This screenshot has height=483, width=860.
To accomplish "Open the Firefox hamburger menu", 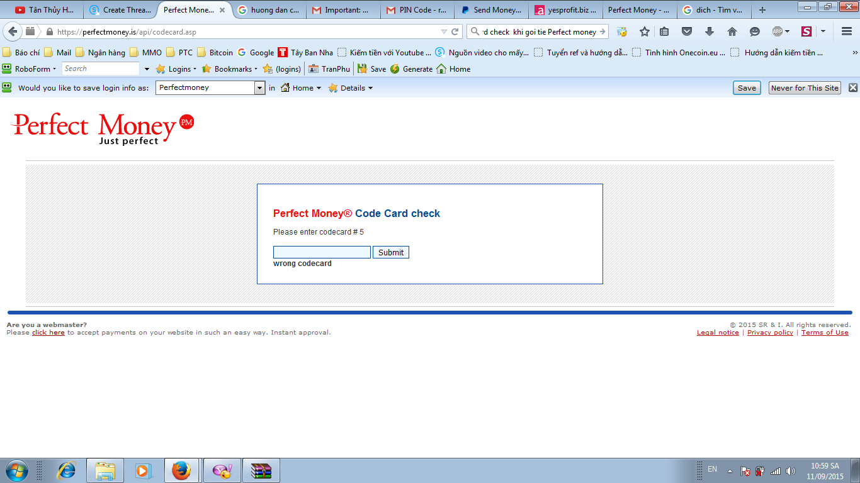I will pos(847,31).
